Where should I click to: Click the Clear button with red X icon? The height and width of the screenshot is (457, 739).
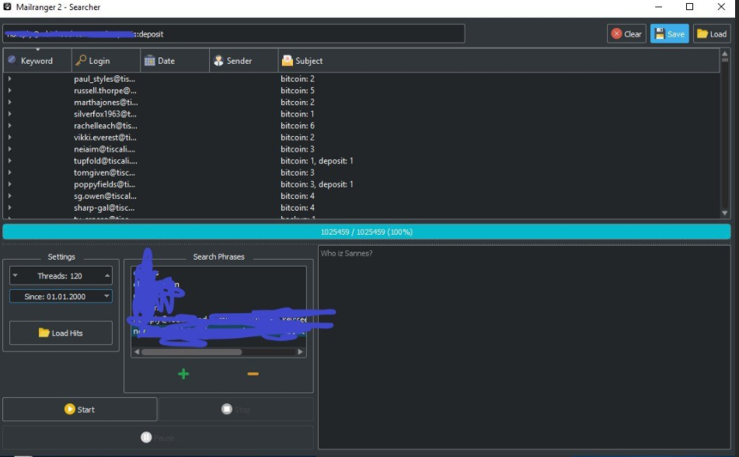point(626,33)
